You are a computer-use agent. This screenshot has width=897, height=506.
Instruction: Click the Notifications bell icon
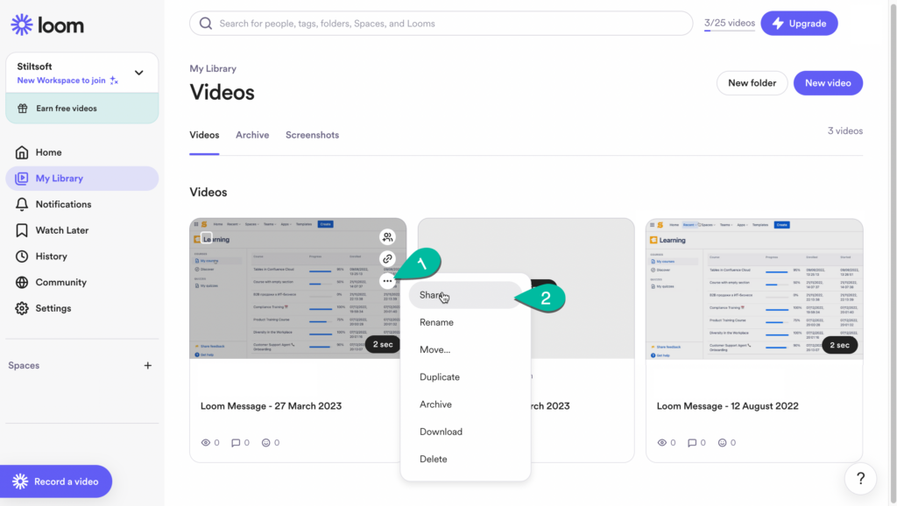coord(22,204)
